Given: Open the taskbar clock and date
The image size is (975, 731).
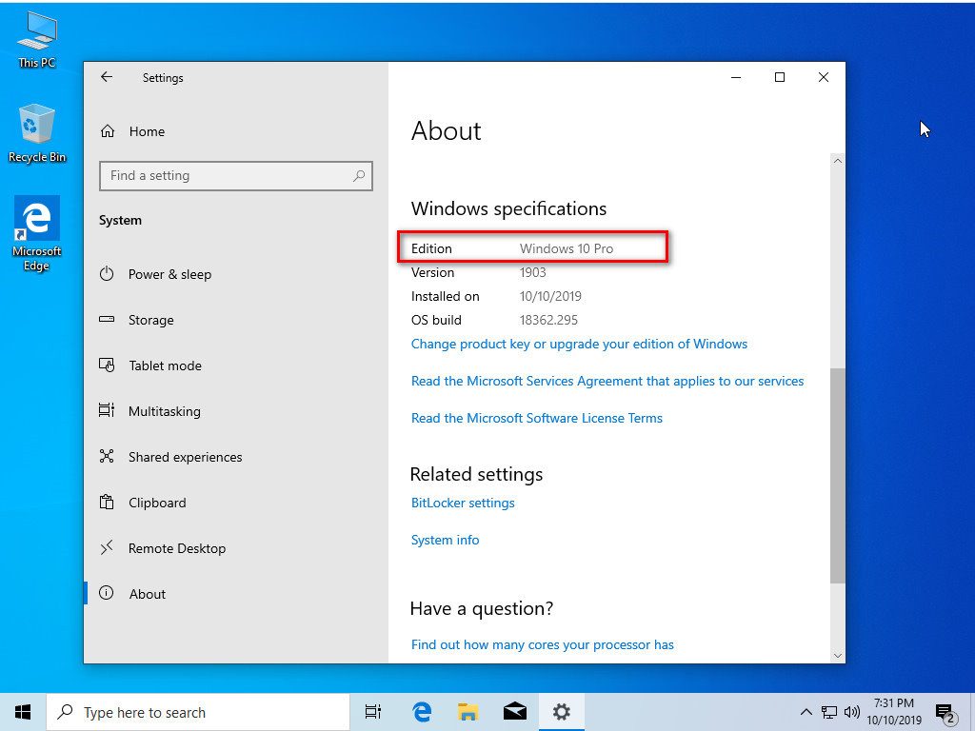Looking at the screenshot, I should [894, 712].
